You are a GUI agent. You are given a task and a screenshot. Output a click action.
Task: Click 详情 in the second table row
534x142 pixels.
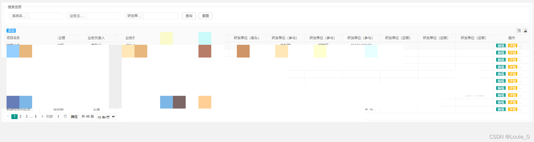pos(513,53)
